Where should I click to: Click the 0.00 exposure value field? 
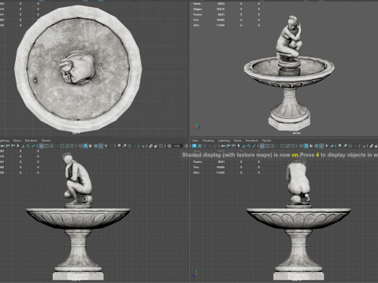coord(177,146)
